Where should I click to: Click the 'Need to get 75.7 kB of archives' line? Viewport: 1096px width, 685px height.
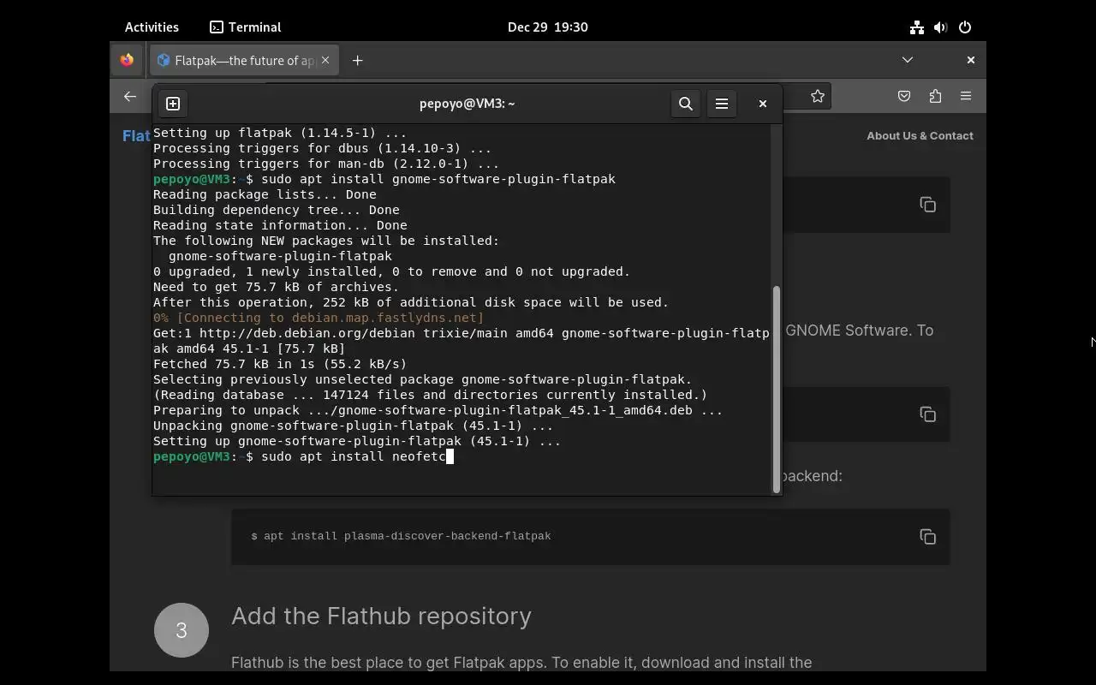point(276,287)
